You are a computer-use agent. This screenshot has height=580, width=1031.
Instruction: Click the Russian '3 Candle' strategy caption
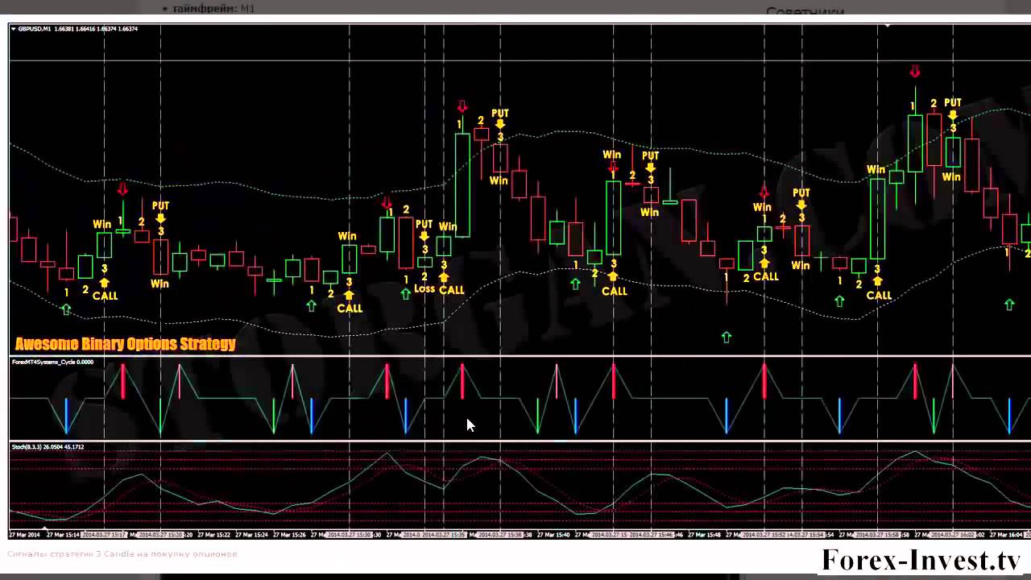click(122, 553)
